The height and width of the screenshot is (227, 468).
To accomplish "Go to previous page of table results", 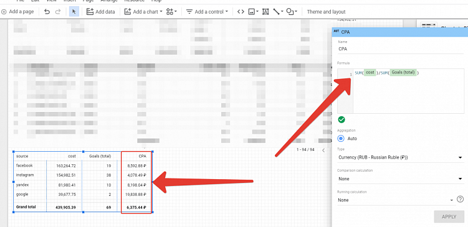I will [323, 150].
